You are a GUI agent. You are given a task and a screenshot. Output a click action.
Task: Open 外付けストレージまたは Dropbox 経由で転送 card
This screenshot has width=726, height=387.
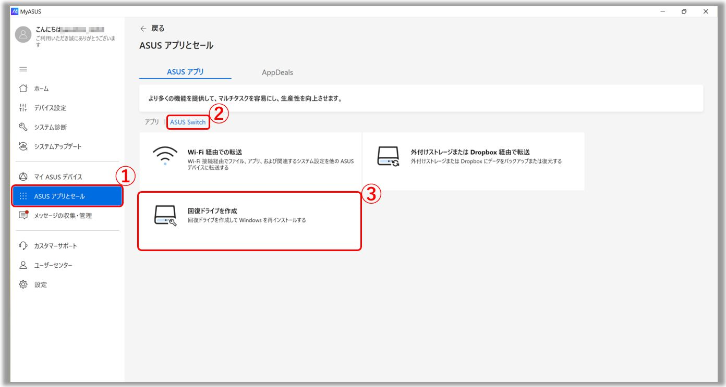point(474,161)
